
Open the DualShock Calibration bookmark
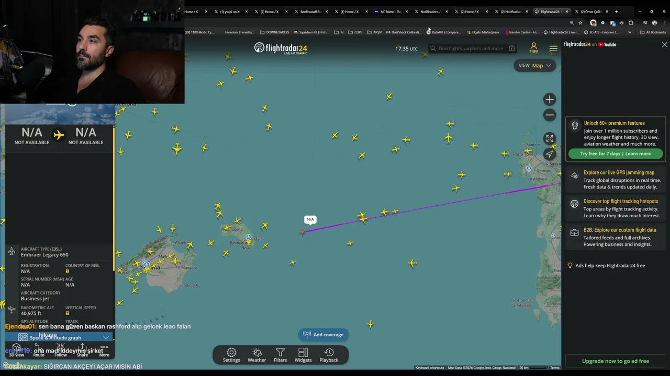pos(403,32)
